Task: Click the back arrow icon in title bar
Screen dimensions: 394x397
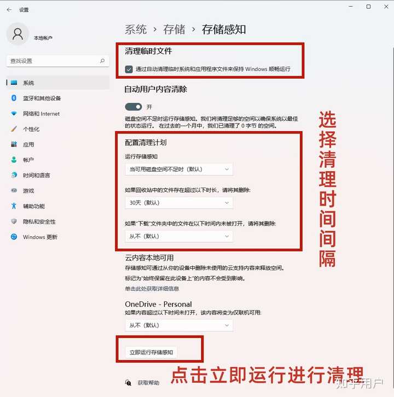Action: (x=9, y=10)
